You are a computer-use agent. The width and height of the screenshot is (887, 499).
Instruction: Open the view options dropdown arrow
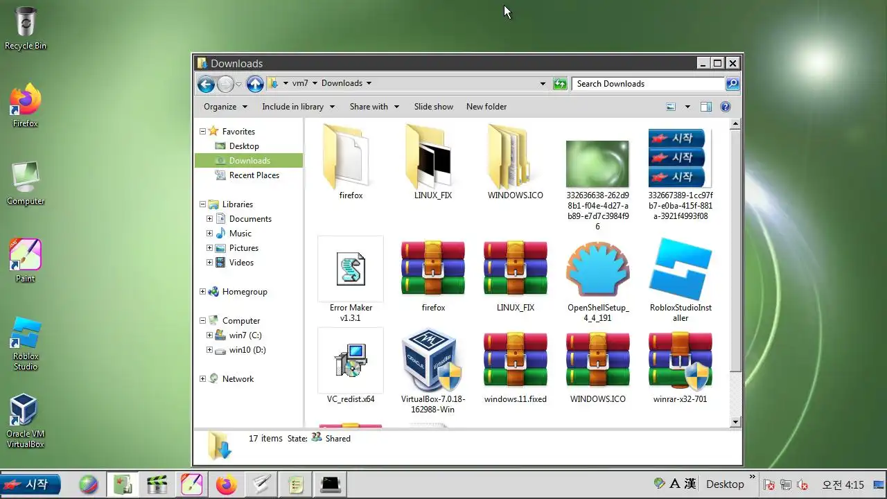pyautogui.click(x=687, y=107)
